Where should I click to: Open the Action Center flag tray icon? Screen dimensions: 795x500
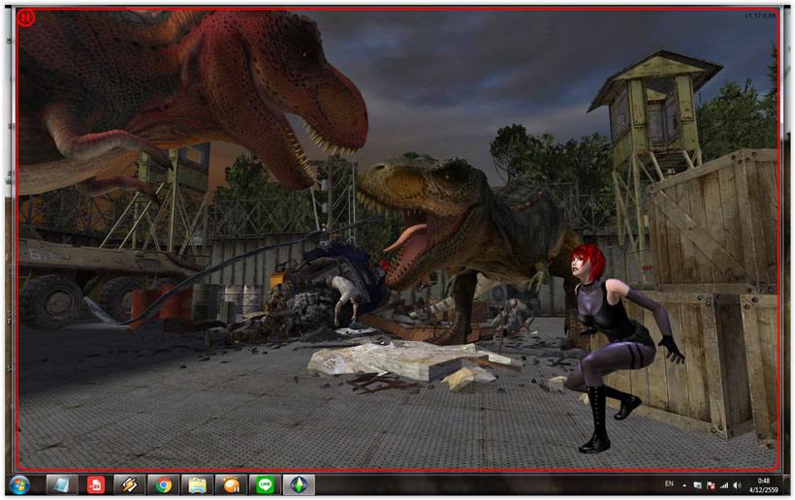coord(711,485)
